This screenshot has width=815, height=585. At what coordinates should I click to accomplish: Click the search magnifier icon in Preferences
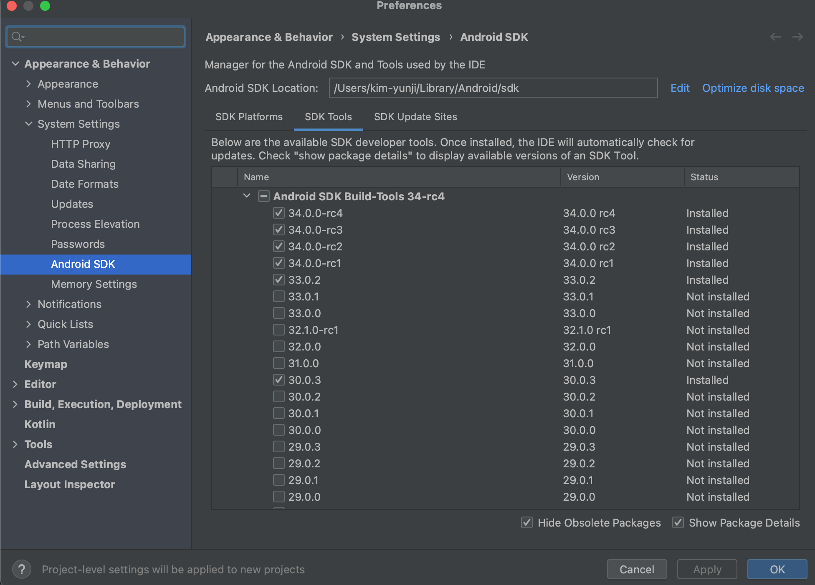coord(17,37)
